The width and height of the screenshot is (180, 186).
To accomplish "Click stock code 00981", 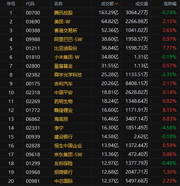I will [x=33, y=181].
